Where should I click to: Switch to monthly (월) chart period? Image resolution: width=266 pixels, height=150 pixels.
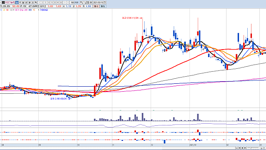coord(23,2)
